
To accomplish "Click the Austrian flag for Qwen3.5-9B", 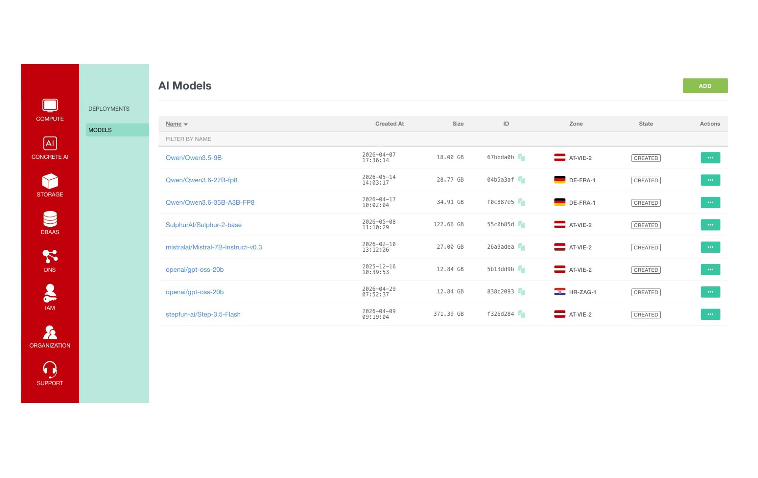I will pyautogui.click(x=559, y=157).
